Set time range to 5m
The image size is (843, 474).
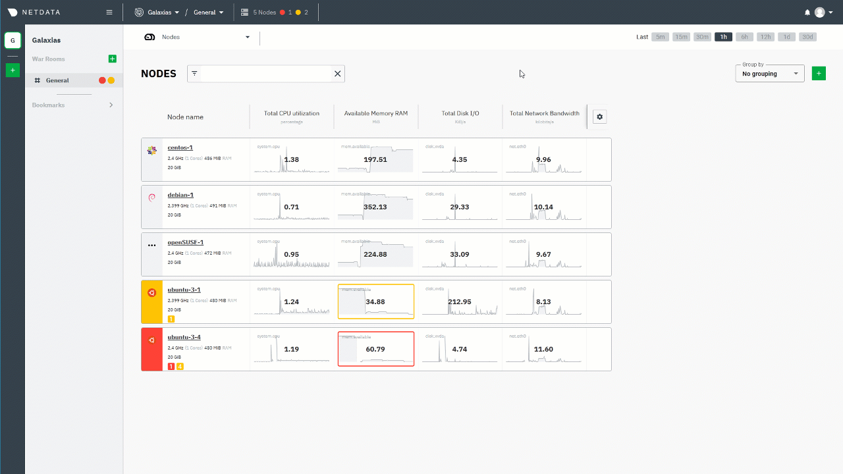661,37
